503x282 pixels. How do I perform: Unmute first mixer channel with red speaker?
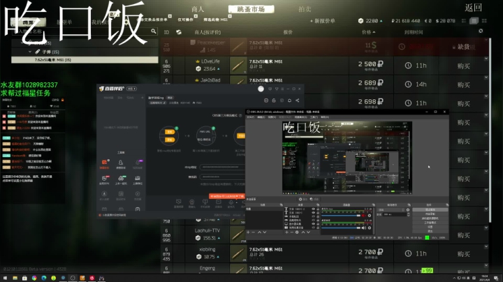click(x=363, y=216)
